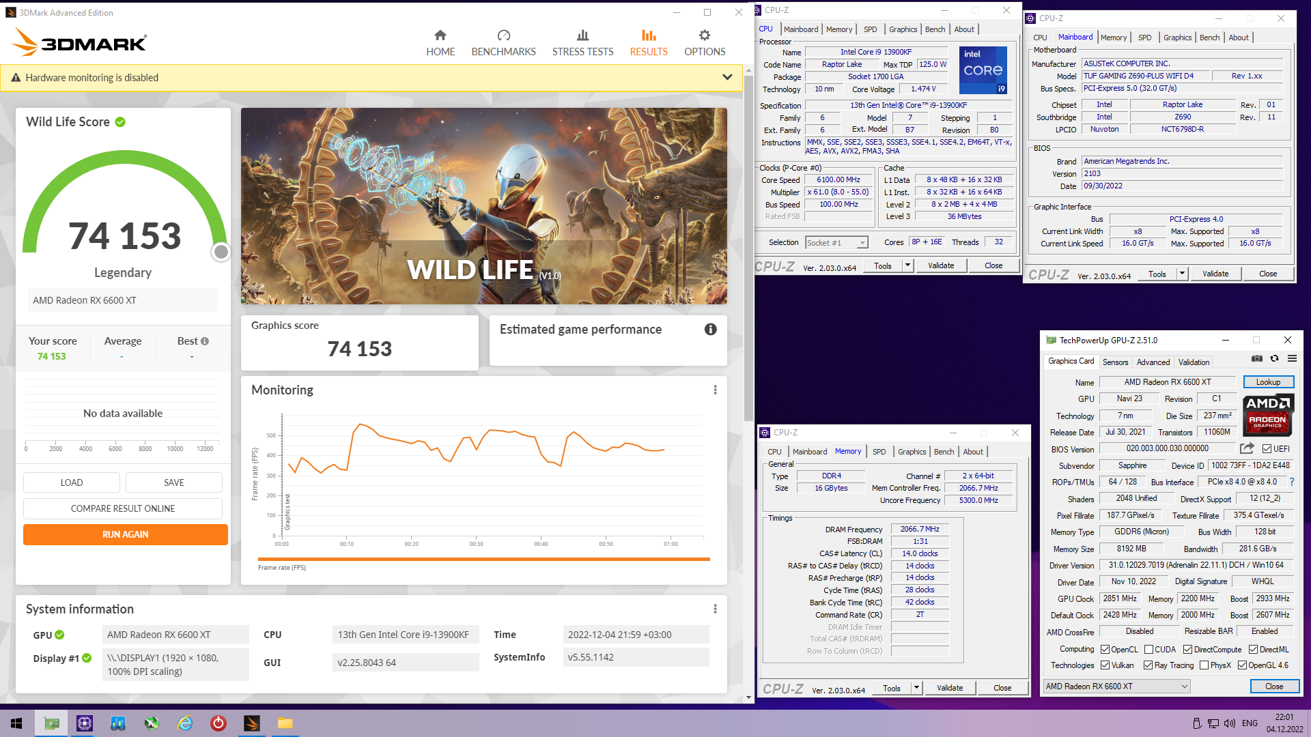This screenshot has height=737, width=1311.
Task: Toggle the OpenCL checkbox in GPU-Z
Action: click(1105, 650)
